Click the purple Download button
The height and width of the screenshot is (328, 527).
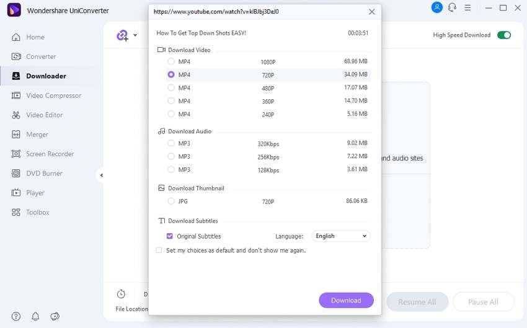[x=346, y=301]
